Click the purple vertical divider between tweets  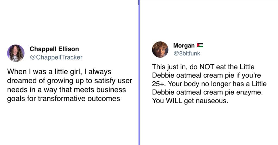pyautogui.click(x=139, y=72)
